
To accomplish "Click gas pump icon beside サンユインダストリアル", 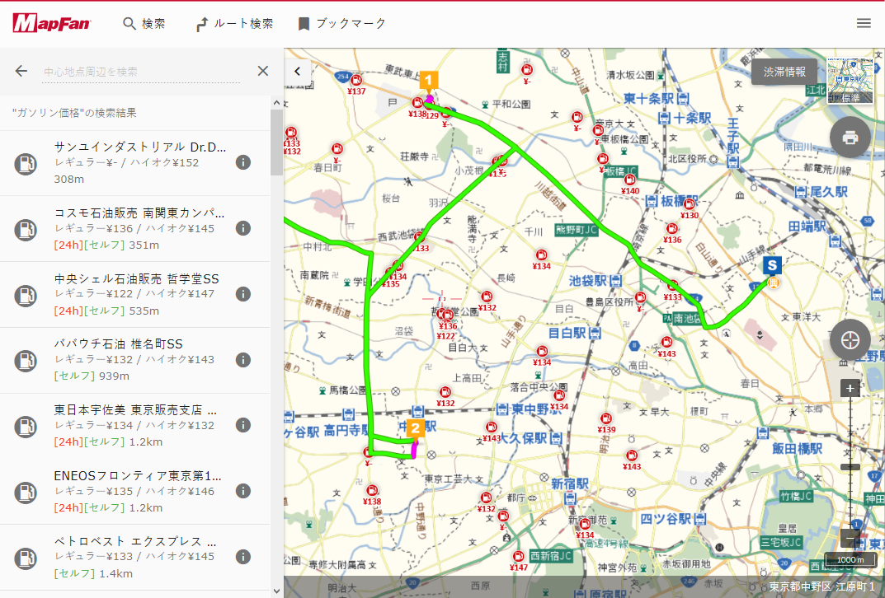I will coord(26,164).
